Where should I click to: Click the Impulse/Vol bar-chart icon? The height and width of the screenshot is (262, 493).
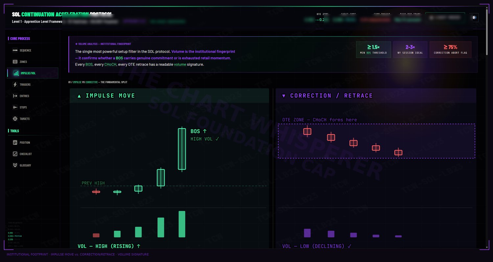click(16, 73)
